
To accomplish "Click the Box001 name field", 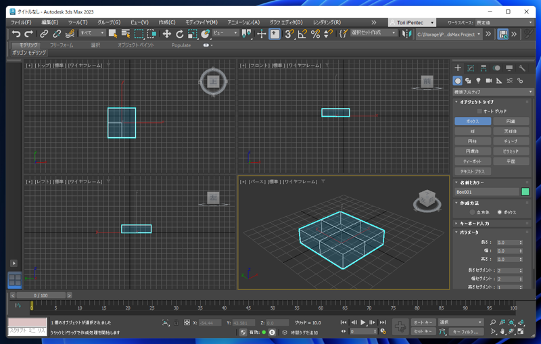I will click(487, 192).
